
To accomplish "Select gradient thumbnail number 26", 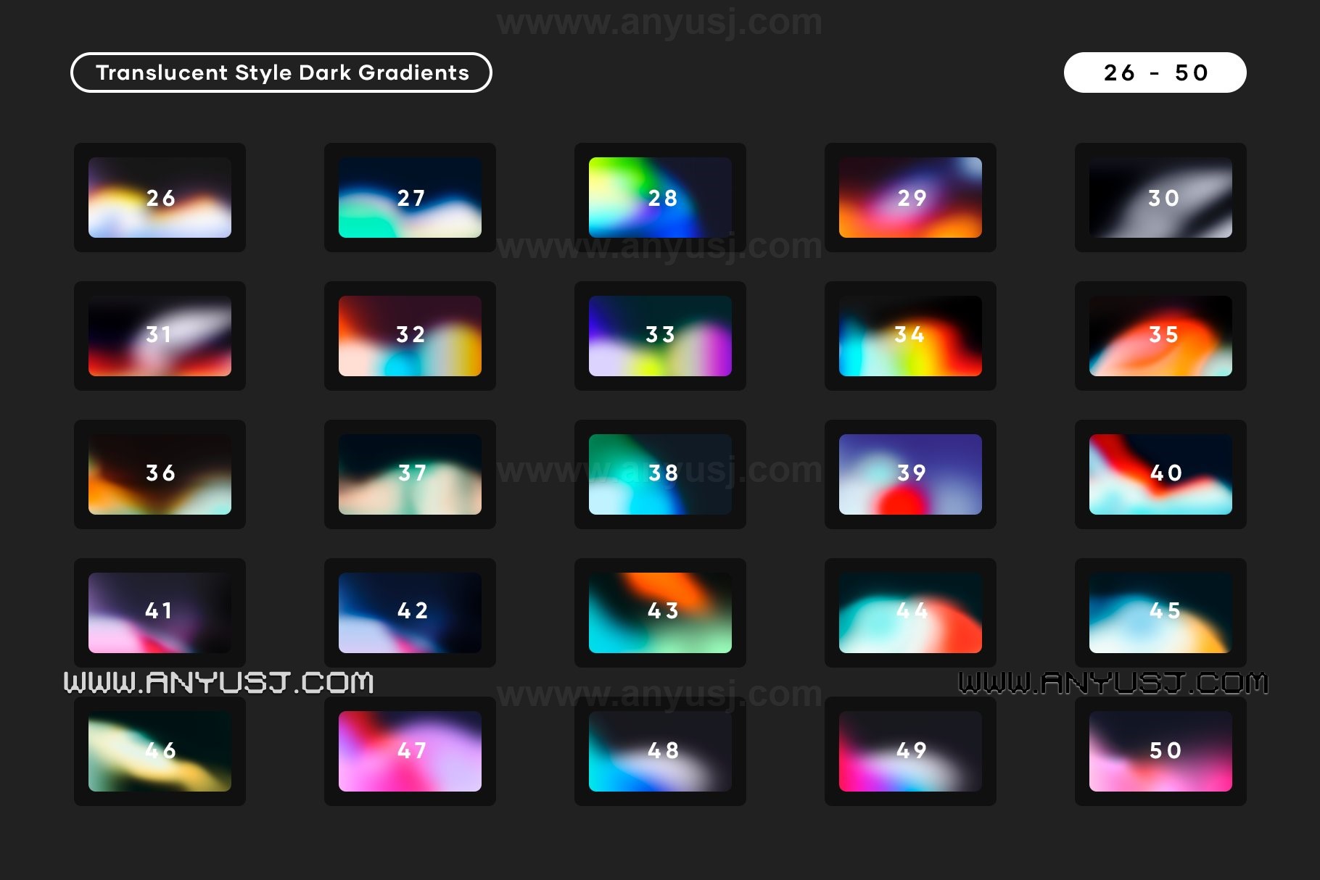I will pos(160,197).
